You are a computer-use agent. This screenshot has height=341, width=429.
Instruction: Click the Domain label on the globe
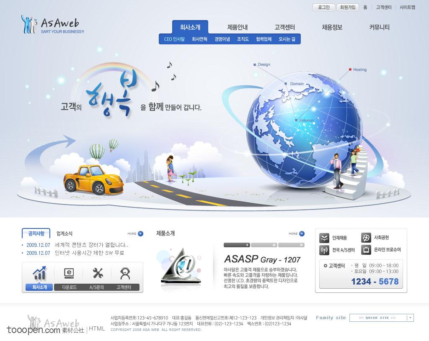coord(297,84)
